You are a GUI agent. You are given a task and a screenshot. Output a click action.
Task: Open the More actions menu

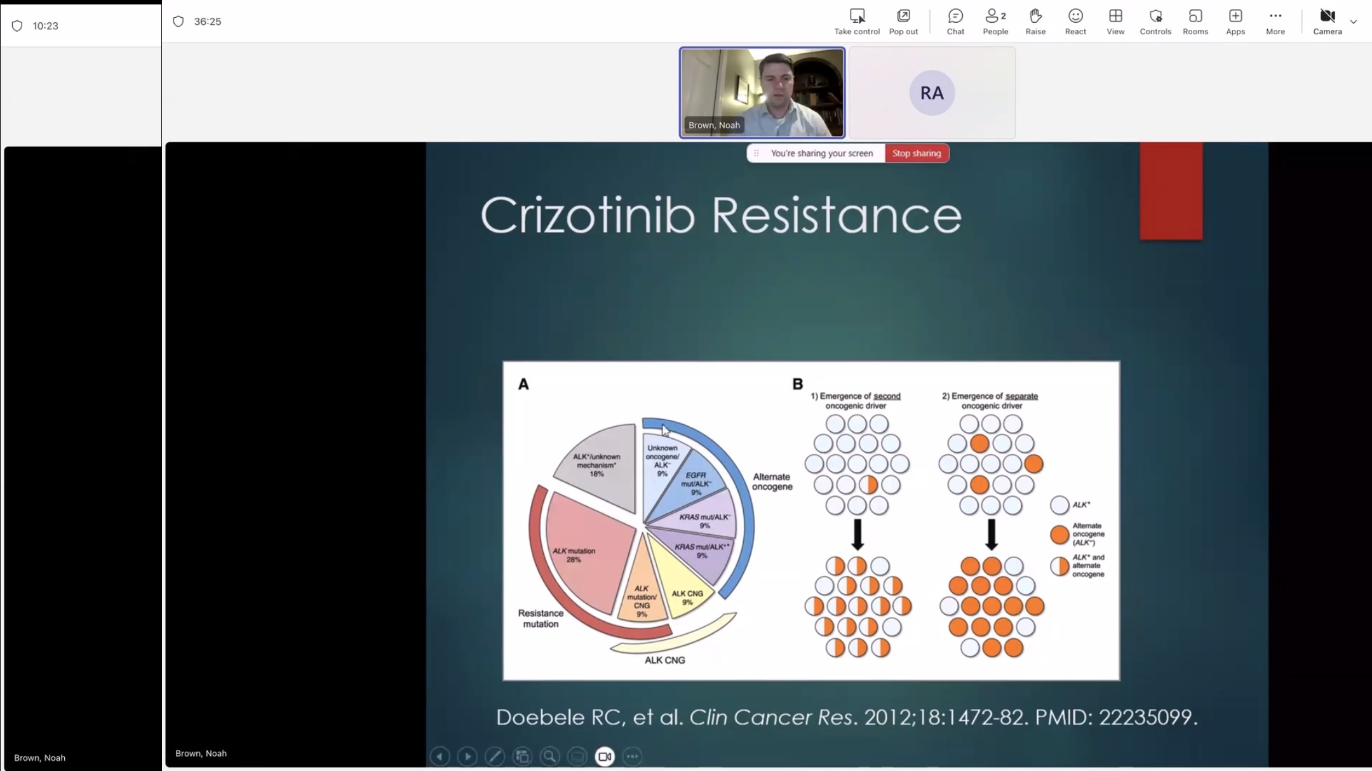click(1275, 22)
